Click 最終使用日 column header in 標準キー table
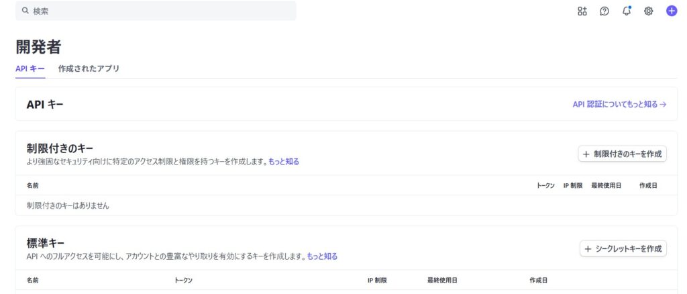 click(441, 280)
